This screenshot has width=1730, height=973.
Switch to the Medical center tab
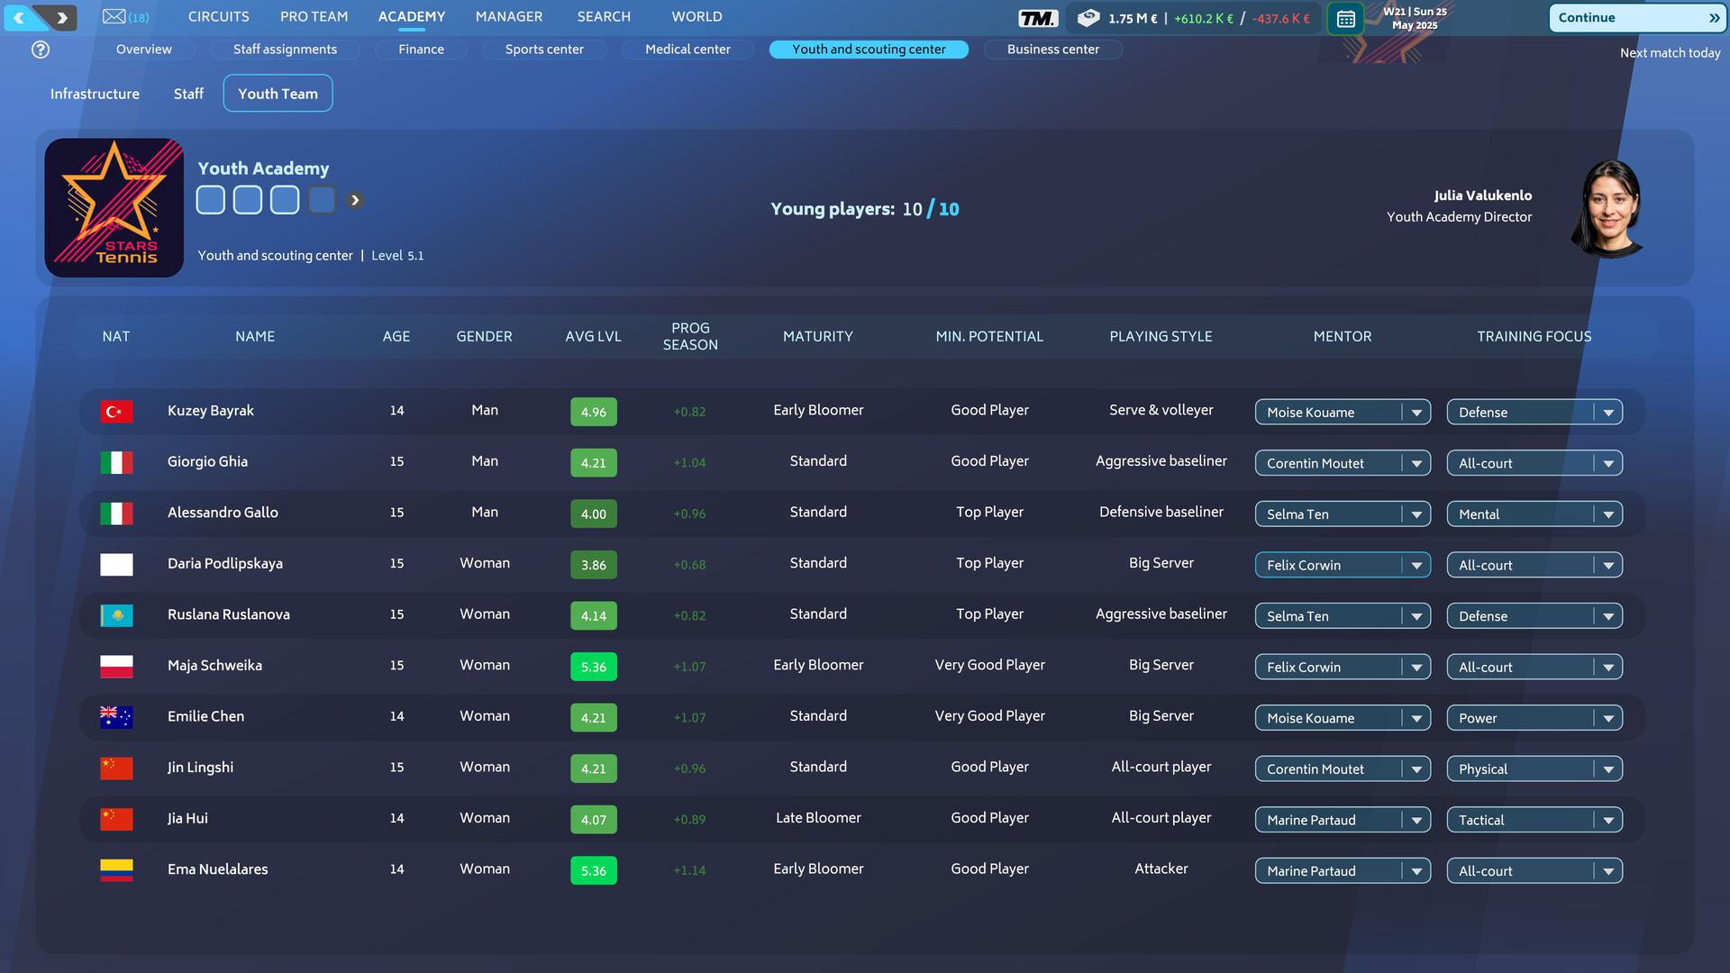pyautogui.click(x=687, y=50)
